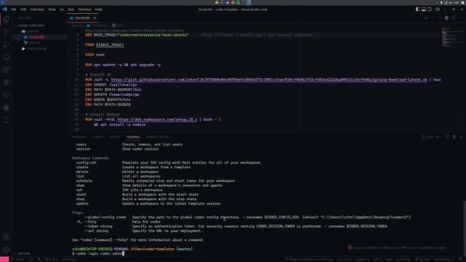Select the Terraform file below Dockerfile
Viewport: 466px width, 262px height.
pyautogui.click(x=34, y=43)
